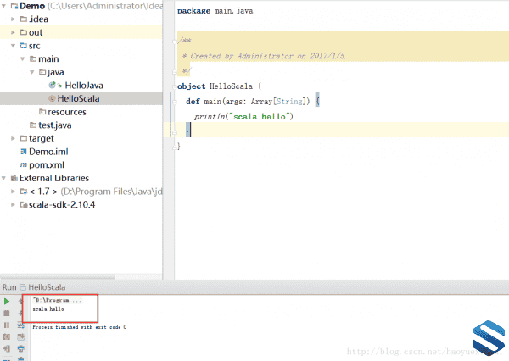This screenshot has height=361, width=509.
Task: Toggle Pause Output in the Run panel
Action: point(7,325)
